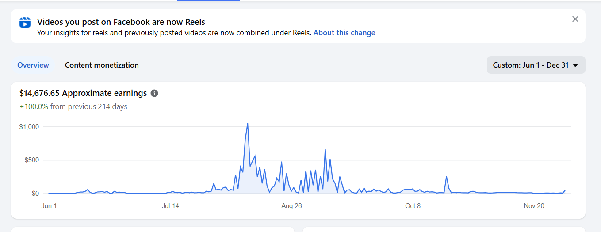Screen dimensions: 601x232
Task: Expand the Custom: Jun 1 - Dec 31 dropdown
Action: point(536,65)
